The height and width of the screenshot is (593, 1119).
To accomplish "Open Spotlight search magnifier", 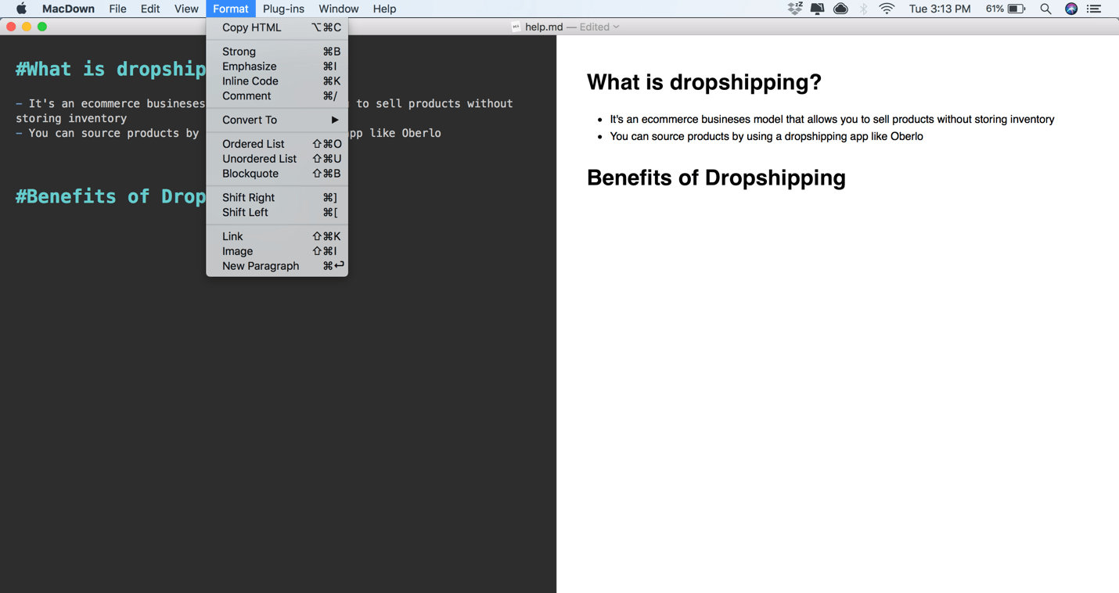I will (1045, 9).
